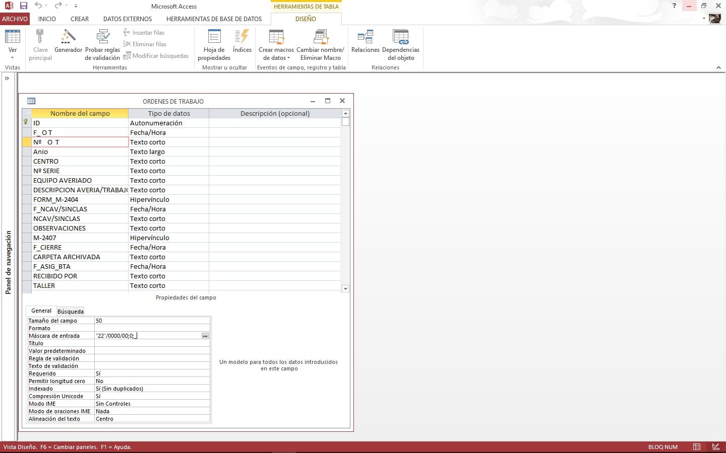726x453 pixels.
Task: Open the quick access toolbar customize dropdown
Action: click(76, 6)
